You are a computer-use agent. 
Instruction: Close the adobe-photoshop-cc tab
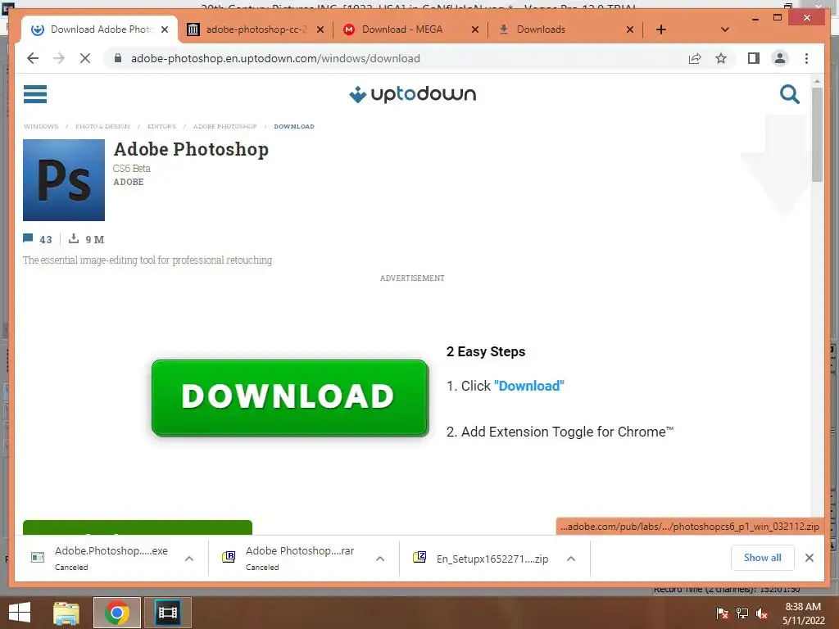[320, 29]
